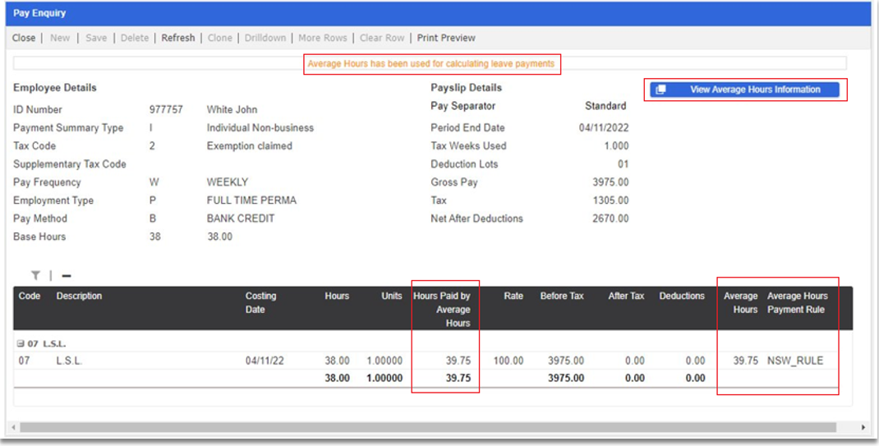Click the Deductions column header
This screenshot has height=446, width=879.
coord(682,296)
